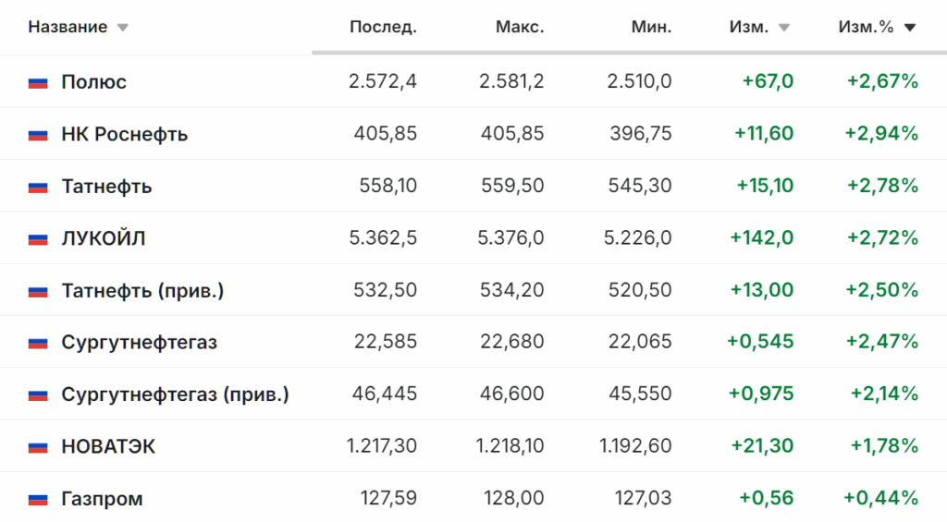Screen dimensions: 947x522
Task: Click the horizontal scrollbar under the headers
Action: pyautogui.click(x=629, y=53)
